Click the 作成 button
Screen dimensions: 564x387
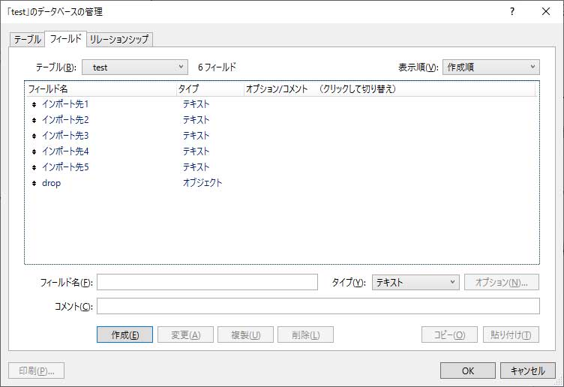(x=124, y=334)
